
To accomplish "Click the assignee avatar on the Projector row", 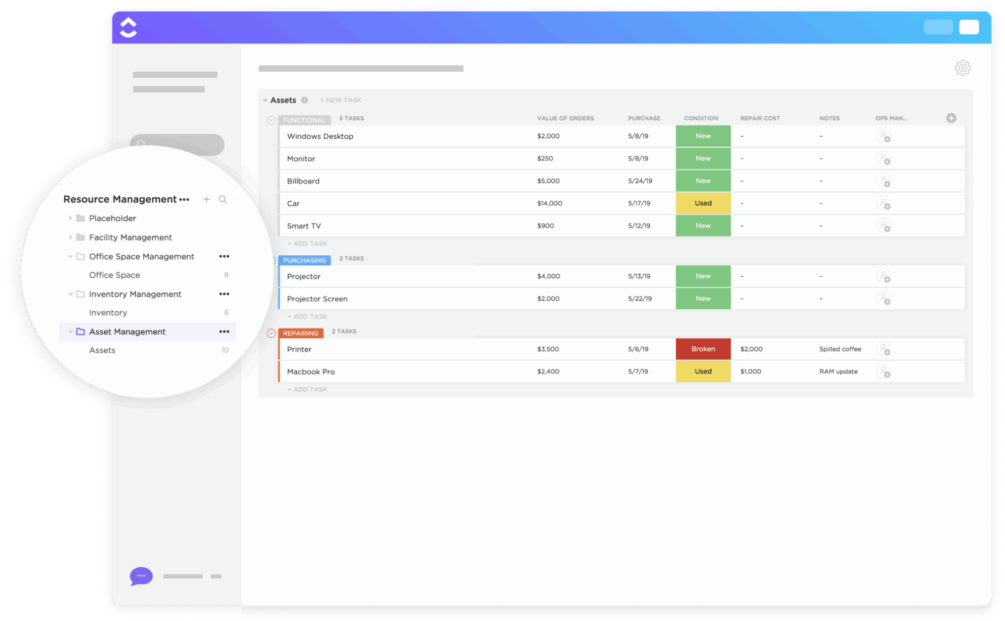I will point(885,276).
